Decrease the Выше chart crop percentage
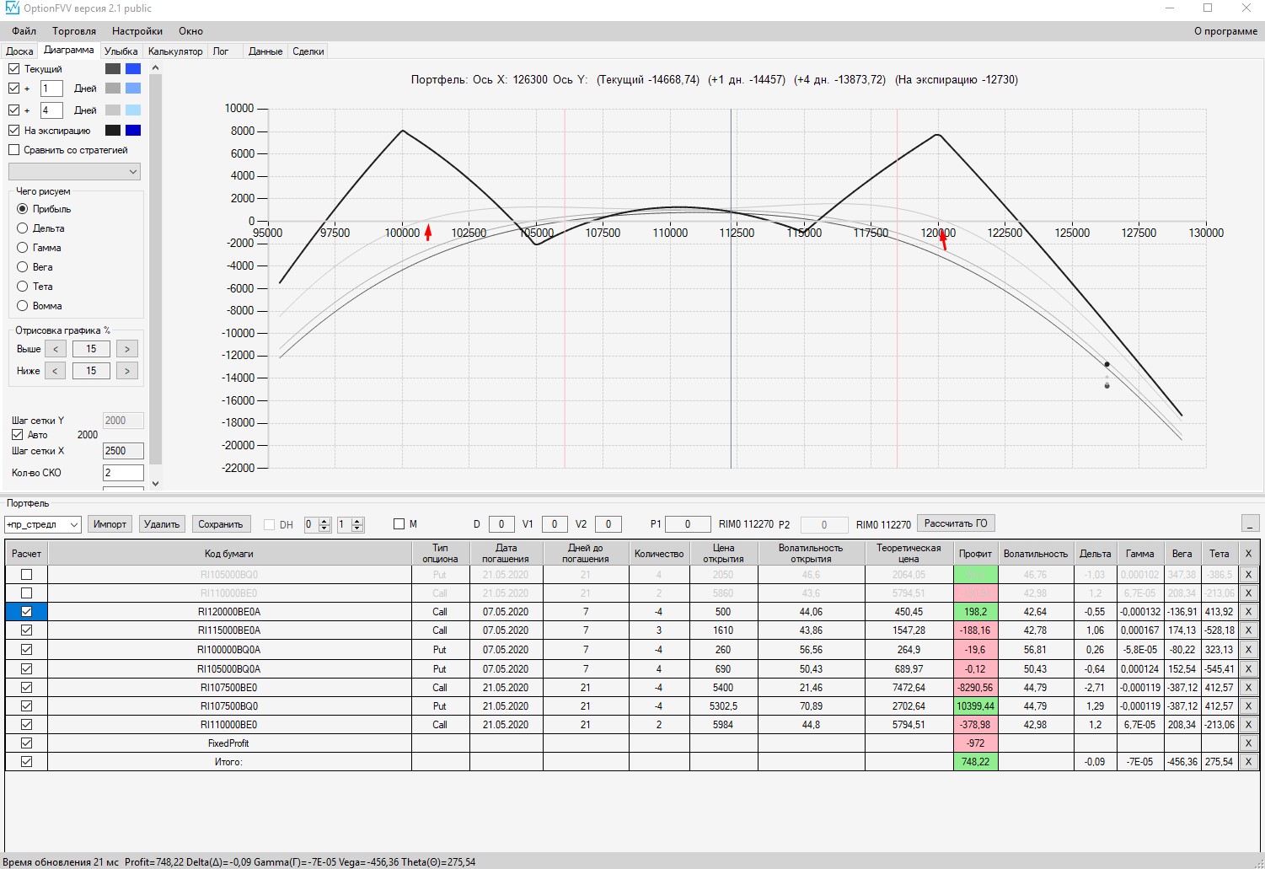Screen dimensions: 1265x869 click(x=56, y=349)
